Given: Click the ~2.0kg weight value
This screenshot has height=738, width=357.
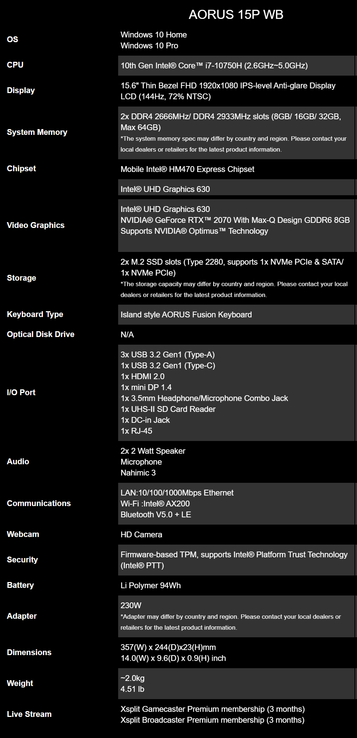Looking at the screenshot, I should pyautogui.click(x=133, y=678).
